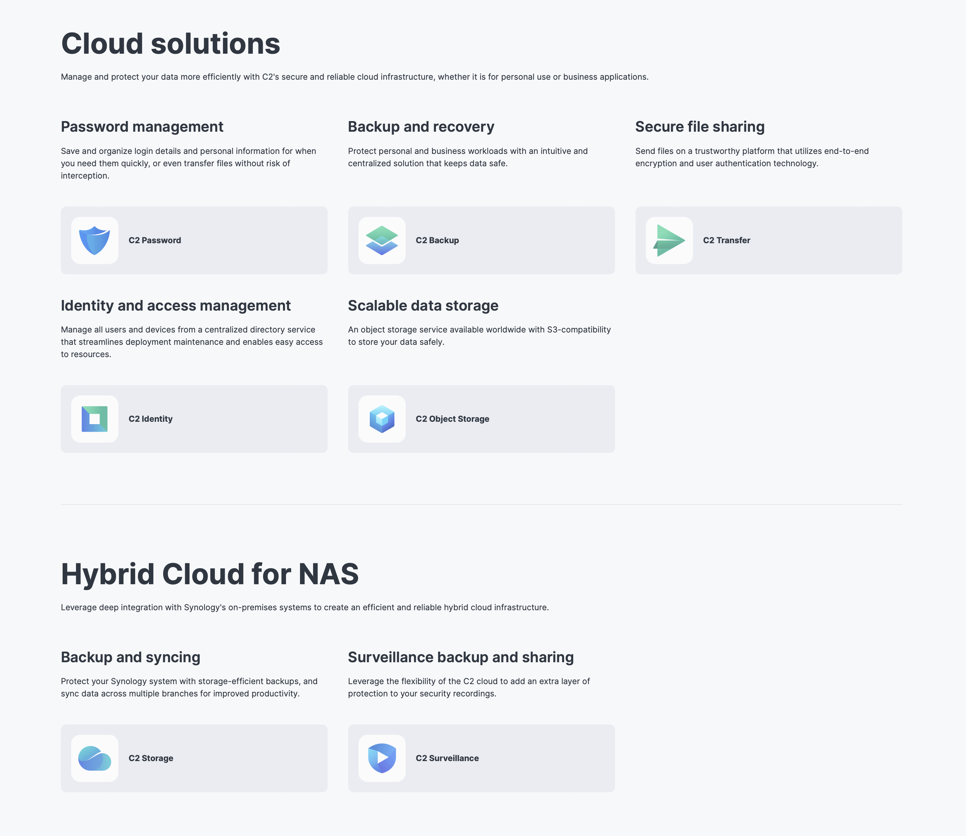Click the C2 Transfer paper plane icon
Viewport: 966px width, 836px height.
click(x=669, y=240)
